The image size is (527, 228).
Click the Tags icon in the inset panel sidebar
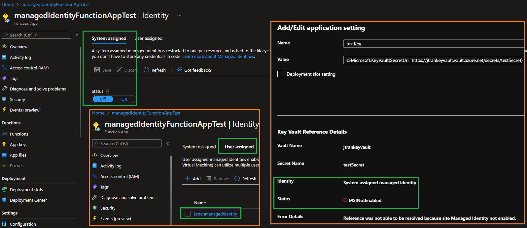click(95, 187)
